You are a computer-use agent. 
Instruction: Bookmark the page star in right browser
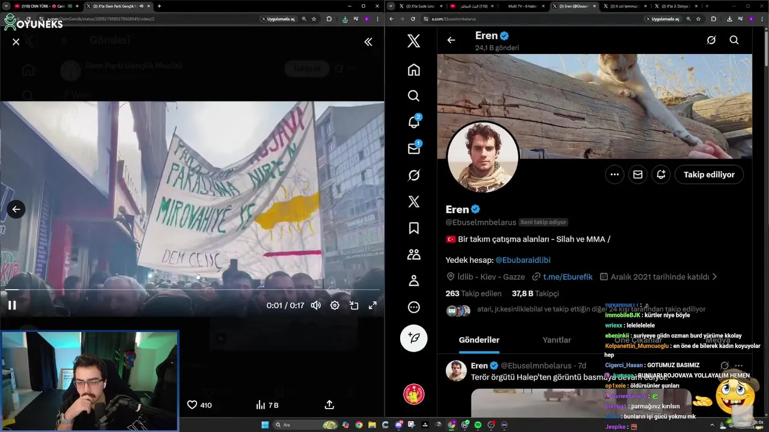tap(698, 19)
